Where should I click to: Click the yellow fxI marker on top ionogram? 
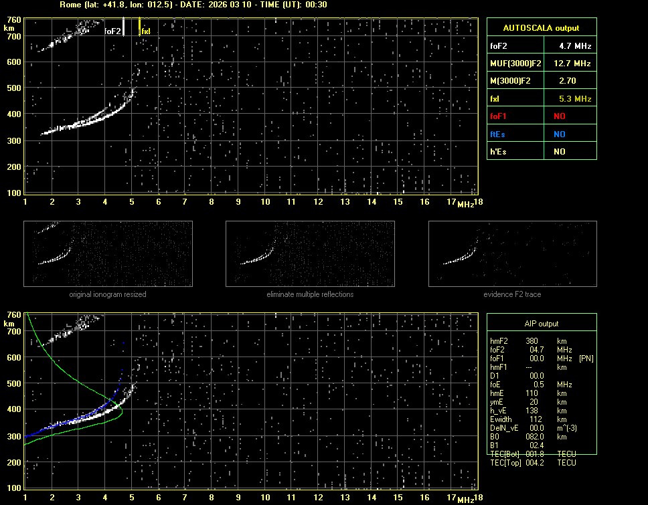(x=139, y=26)
